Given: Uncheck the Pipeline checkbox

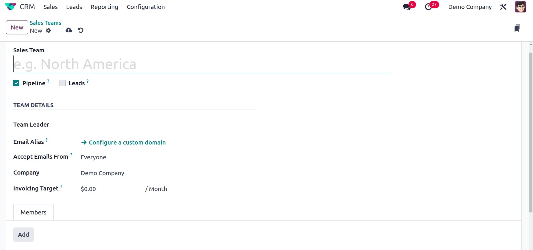Looking at the screenshot, I should pos(16,83).
